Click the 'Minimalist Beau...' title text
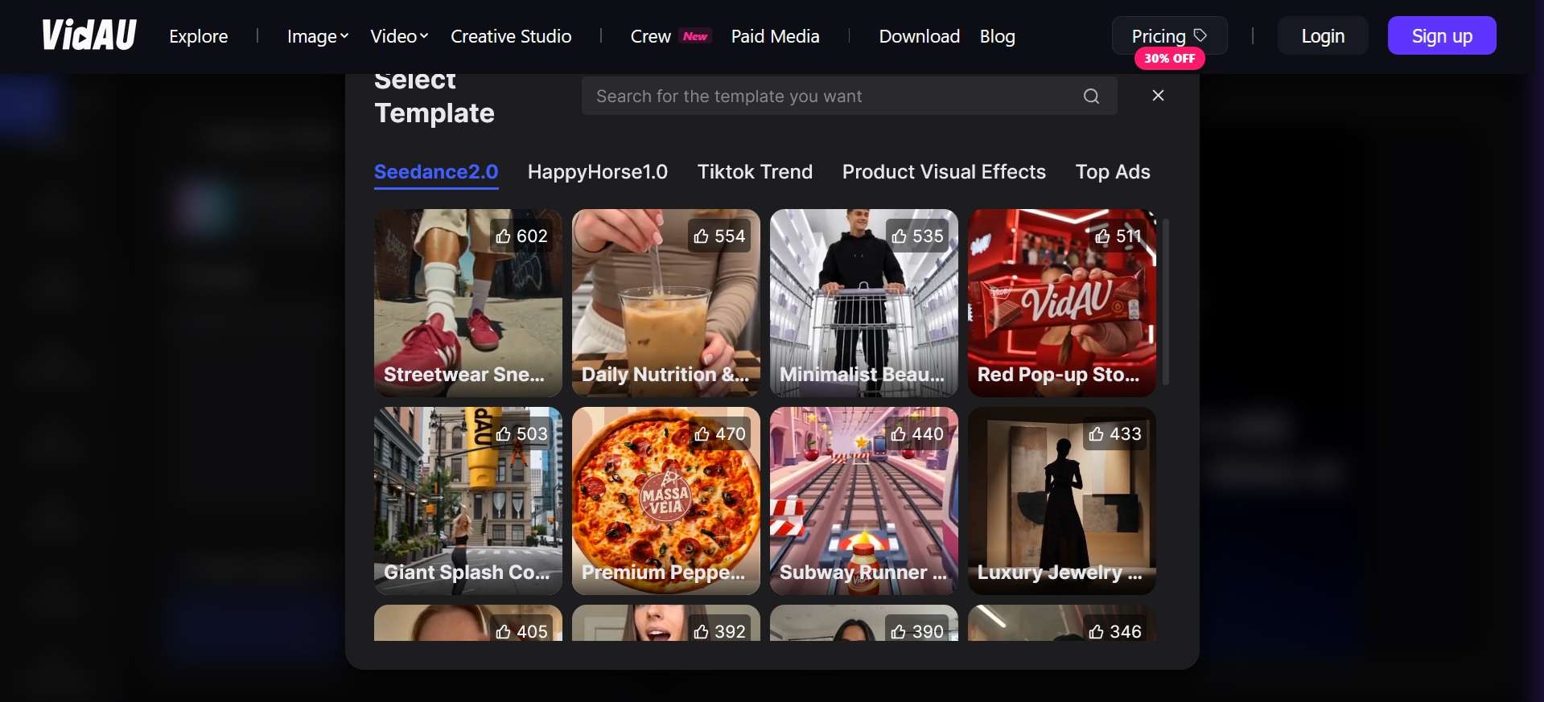The width and height of the screenshot is (1544, 702). pos(863,375)
